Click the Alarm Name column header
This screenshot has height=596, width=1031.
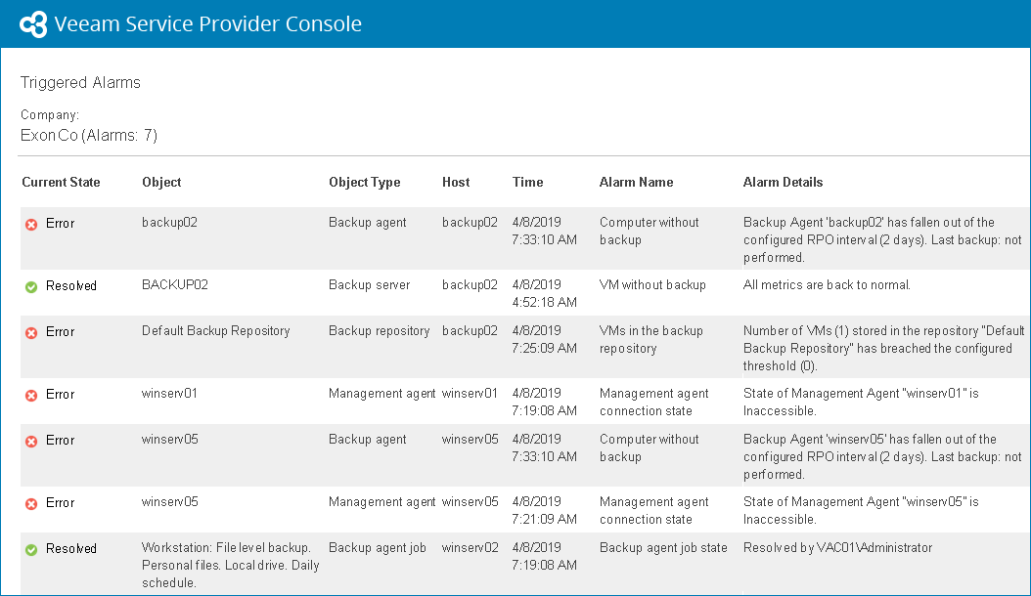[x=636, y=183]
